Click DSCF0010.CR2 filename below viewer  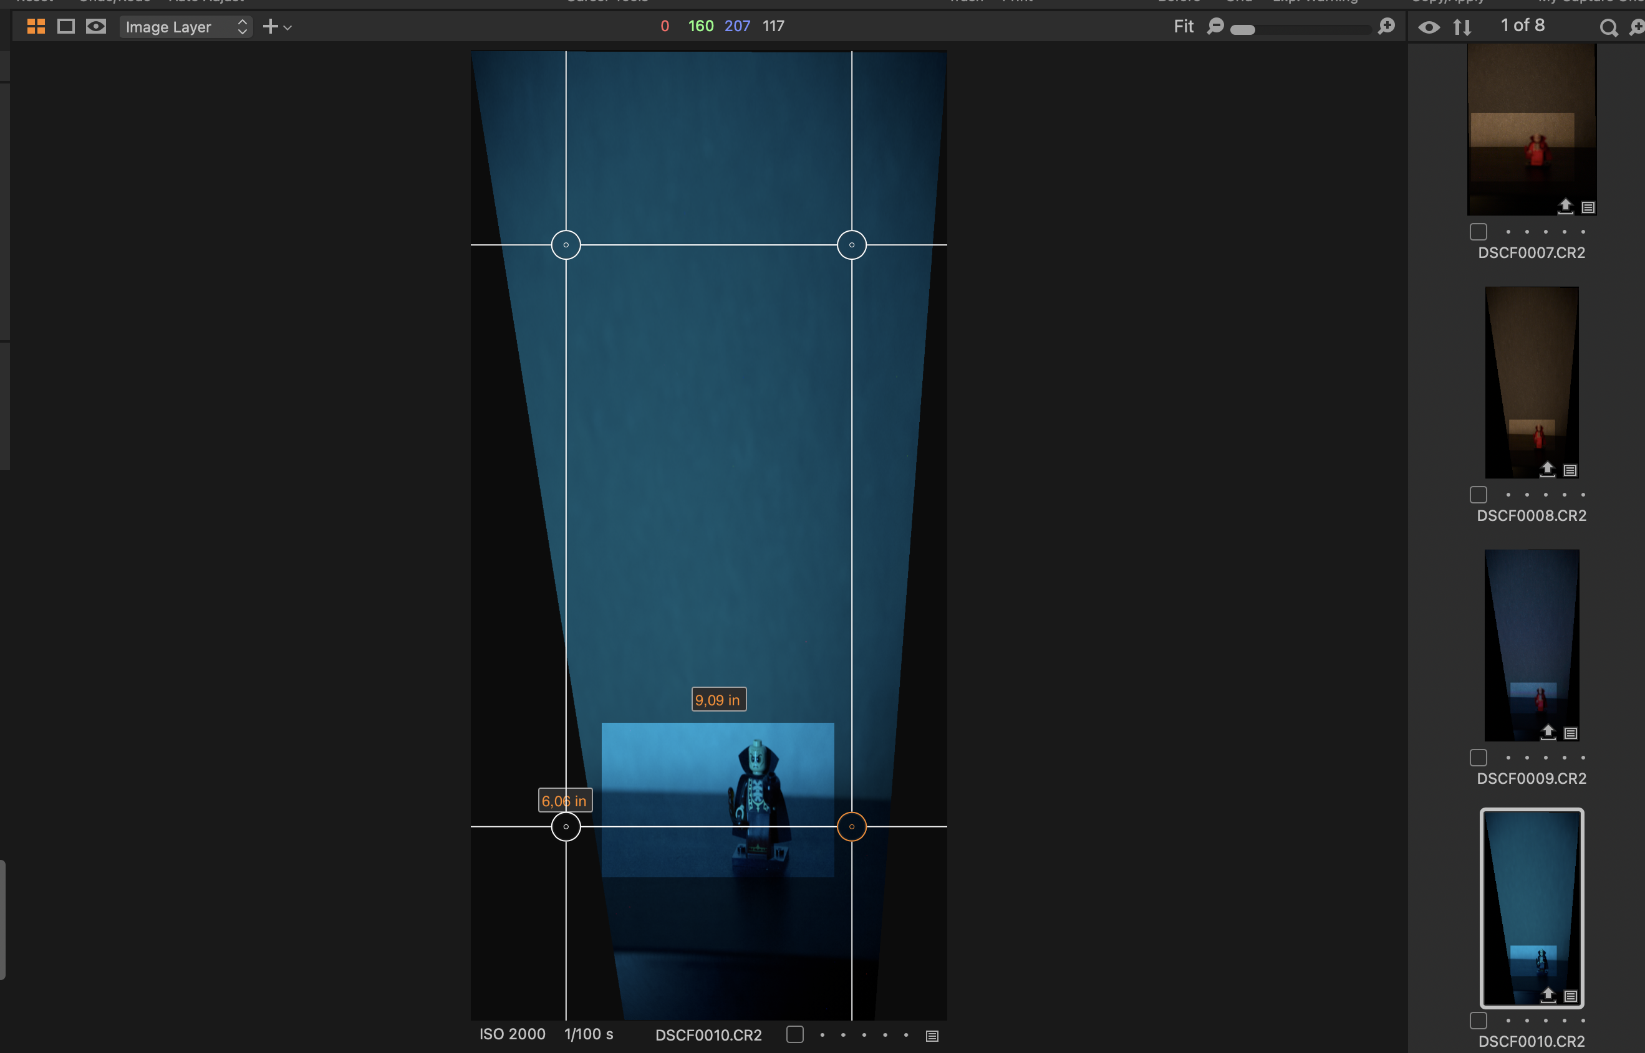[x=708, y=1035]
